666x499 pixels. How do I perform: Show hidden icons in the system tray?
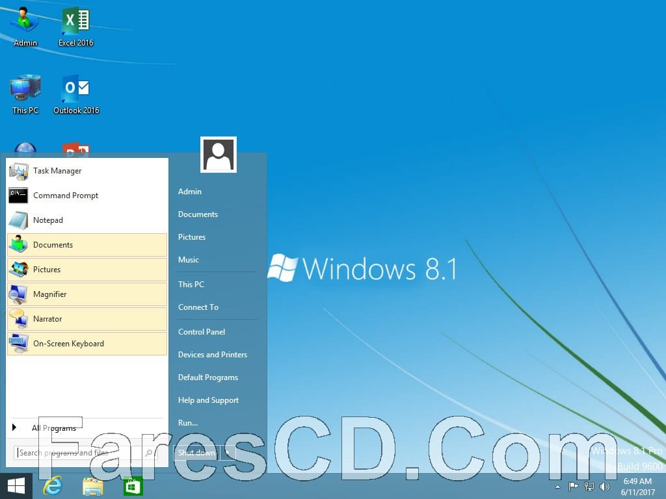557,487
